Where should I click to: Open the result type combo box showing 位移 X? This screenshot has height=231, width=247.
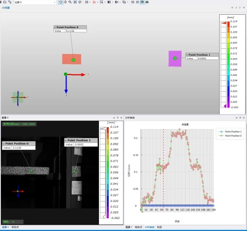click(35, 2)
